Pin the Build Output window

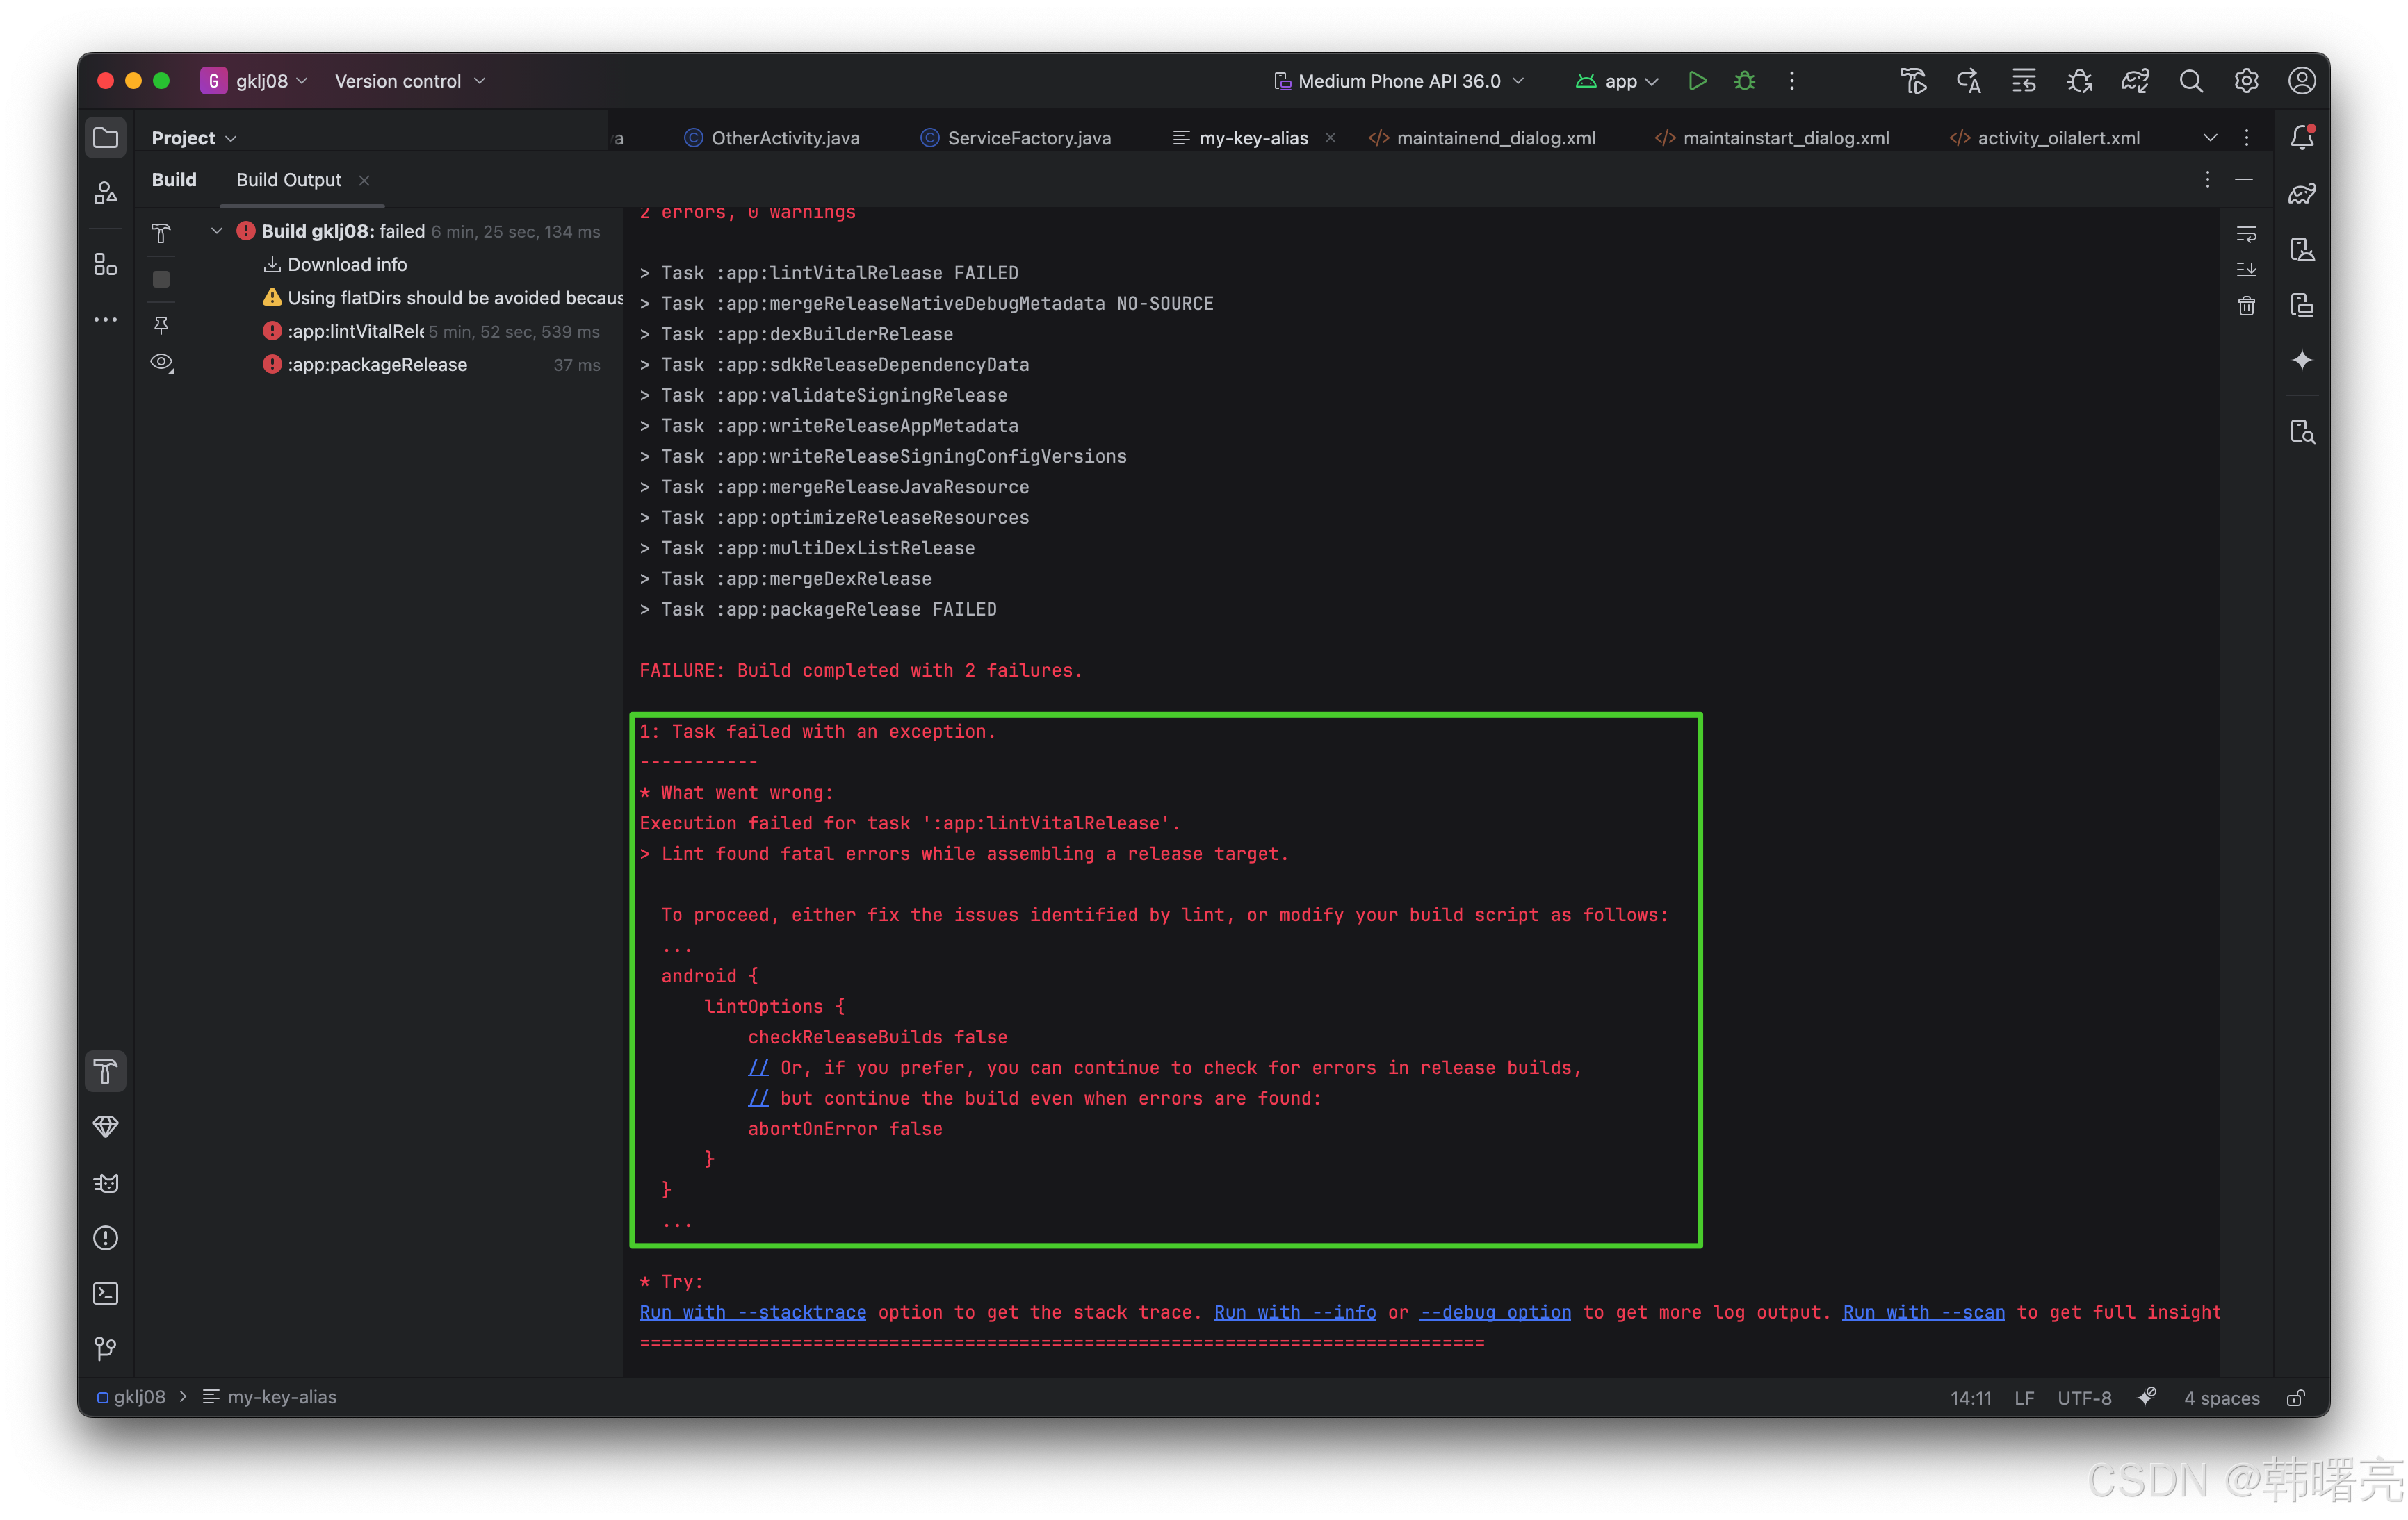[161, 325]
